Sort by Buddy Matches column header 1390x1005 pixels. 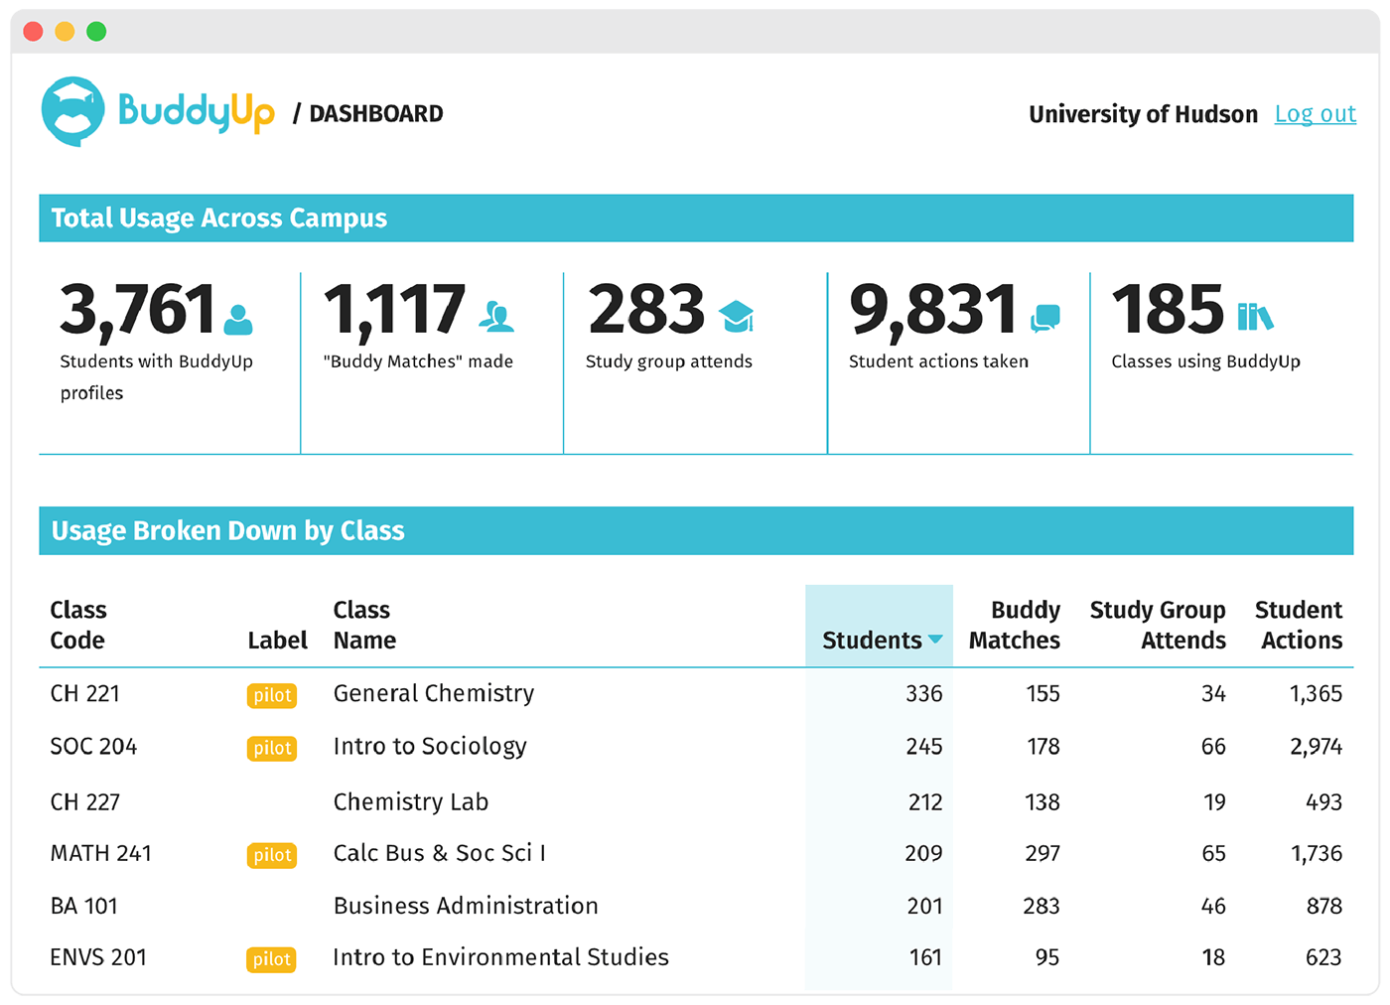(x=1015, y=625)
